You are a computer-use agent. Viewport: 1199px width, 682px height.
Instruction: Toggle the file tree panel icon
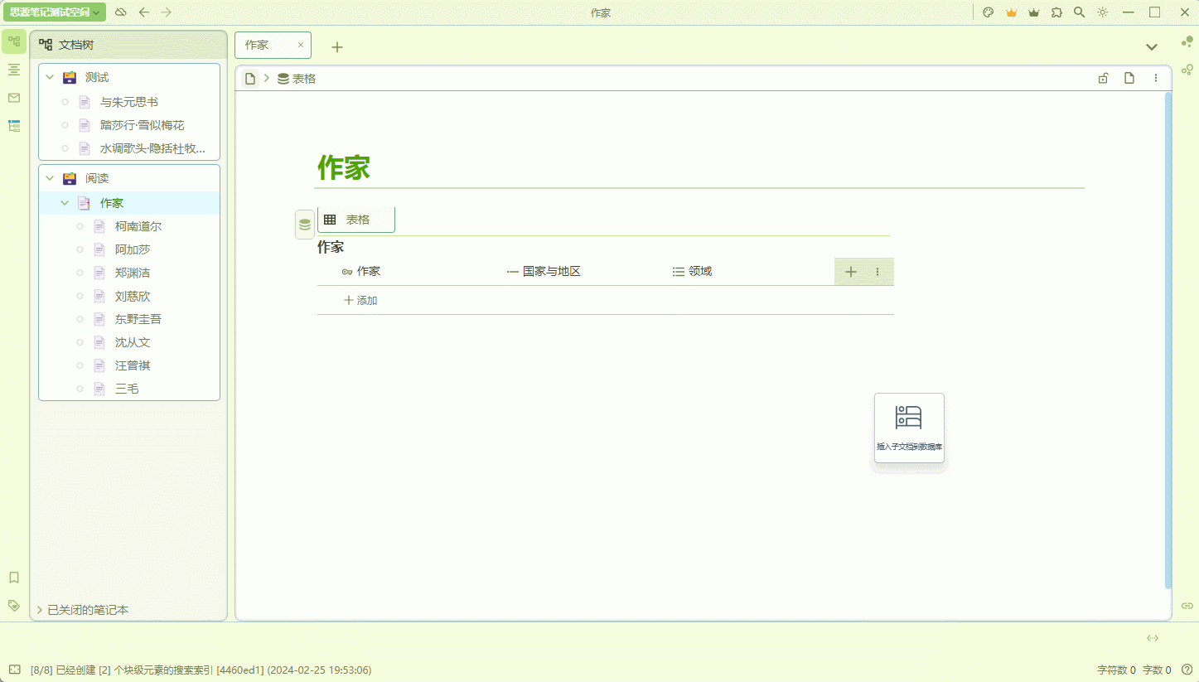point(13,40)
